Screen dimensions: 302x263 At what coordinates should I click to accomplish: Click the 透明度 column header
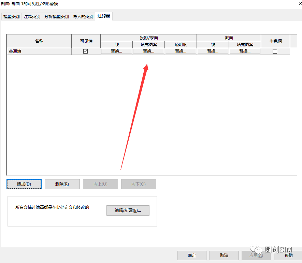pos(181,45)
